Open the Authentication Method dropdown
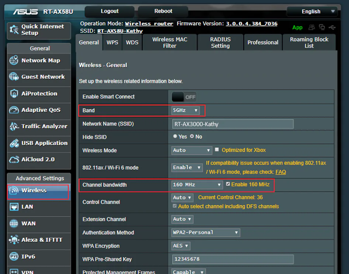Image resolution: width=349 pixels, height=274 pixels. click(205, 233)
